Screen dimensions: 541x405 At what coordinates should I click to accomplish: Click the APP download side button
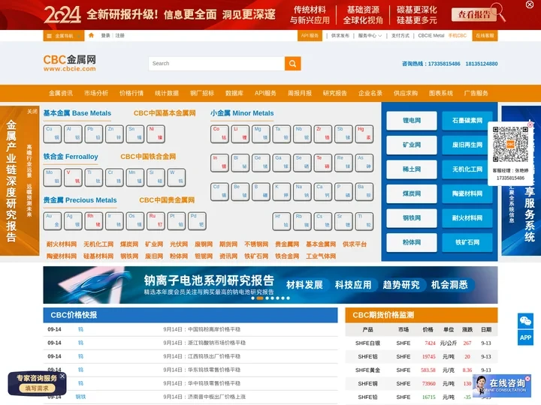click(525, 337)
